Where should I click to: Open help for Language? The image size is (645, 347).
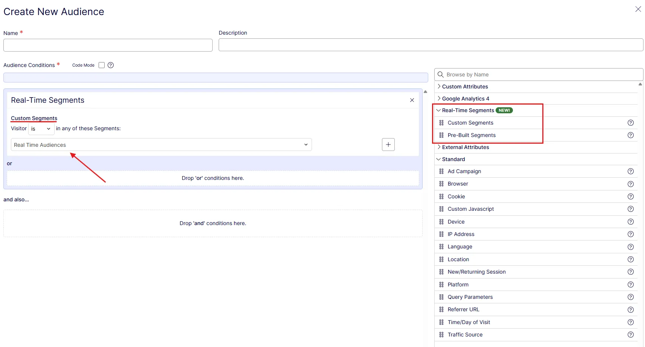click(631, 247)
